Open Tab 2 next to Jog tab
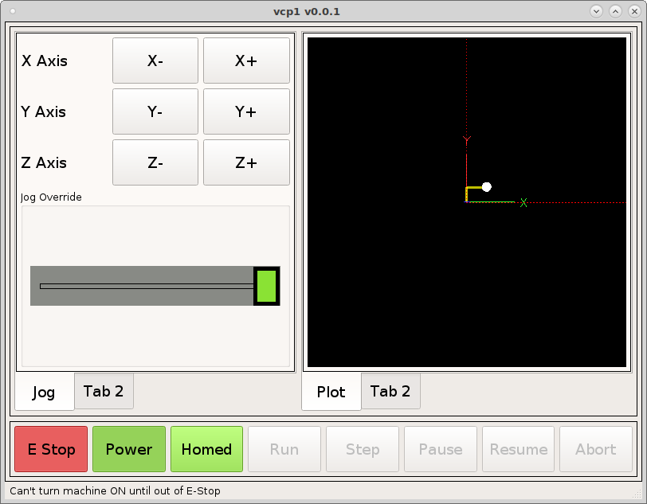This screenshot has height=504, width=647. click(104, 391)
